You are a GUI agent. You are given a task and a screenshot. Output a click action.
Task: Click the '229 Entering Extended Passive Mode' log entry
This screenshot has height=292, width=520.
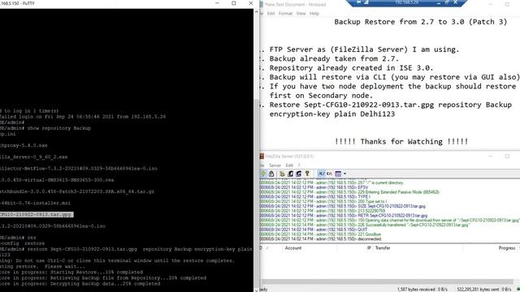349,192
